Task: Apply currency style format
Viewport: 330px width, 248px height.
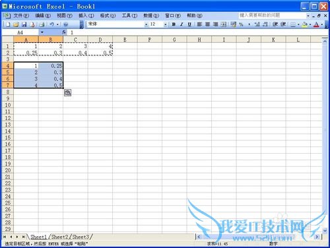Action: [x=234, y=24]
